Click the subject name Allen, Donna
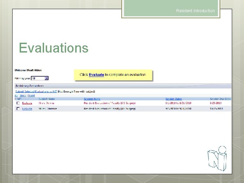The image size is (244, 183). pyautogui.click(x=46, y=103)
